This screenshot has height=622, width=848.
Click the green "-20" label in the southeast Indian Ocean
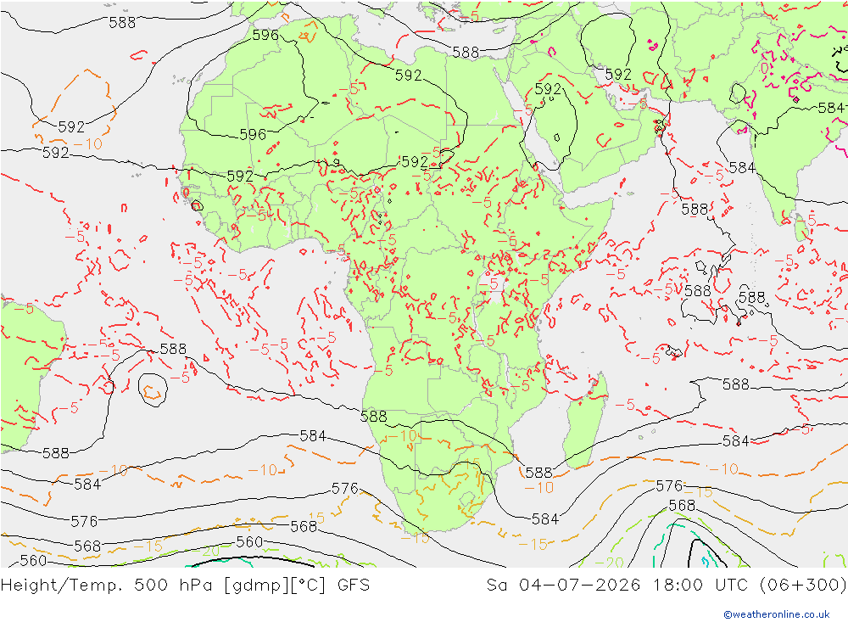[610, 563]
